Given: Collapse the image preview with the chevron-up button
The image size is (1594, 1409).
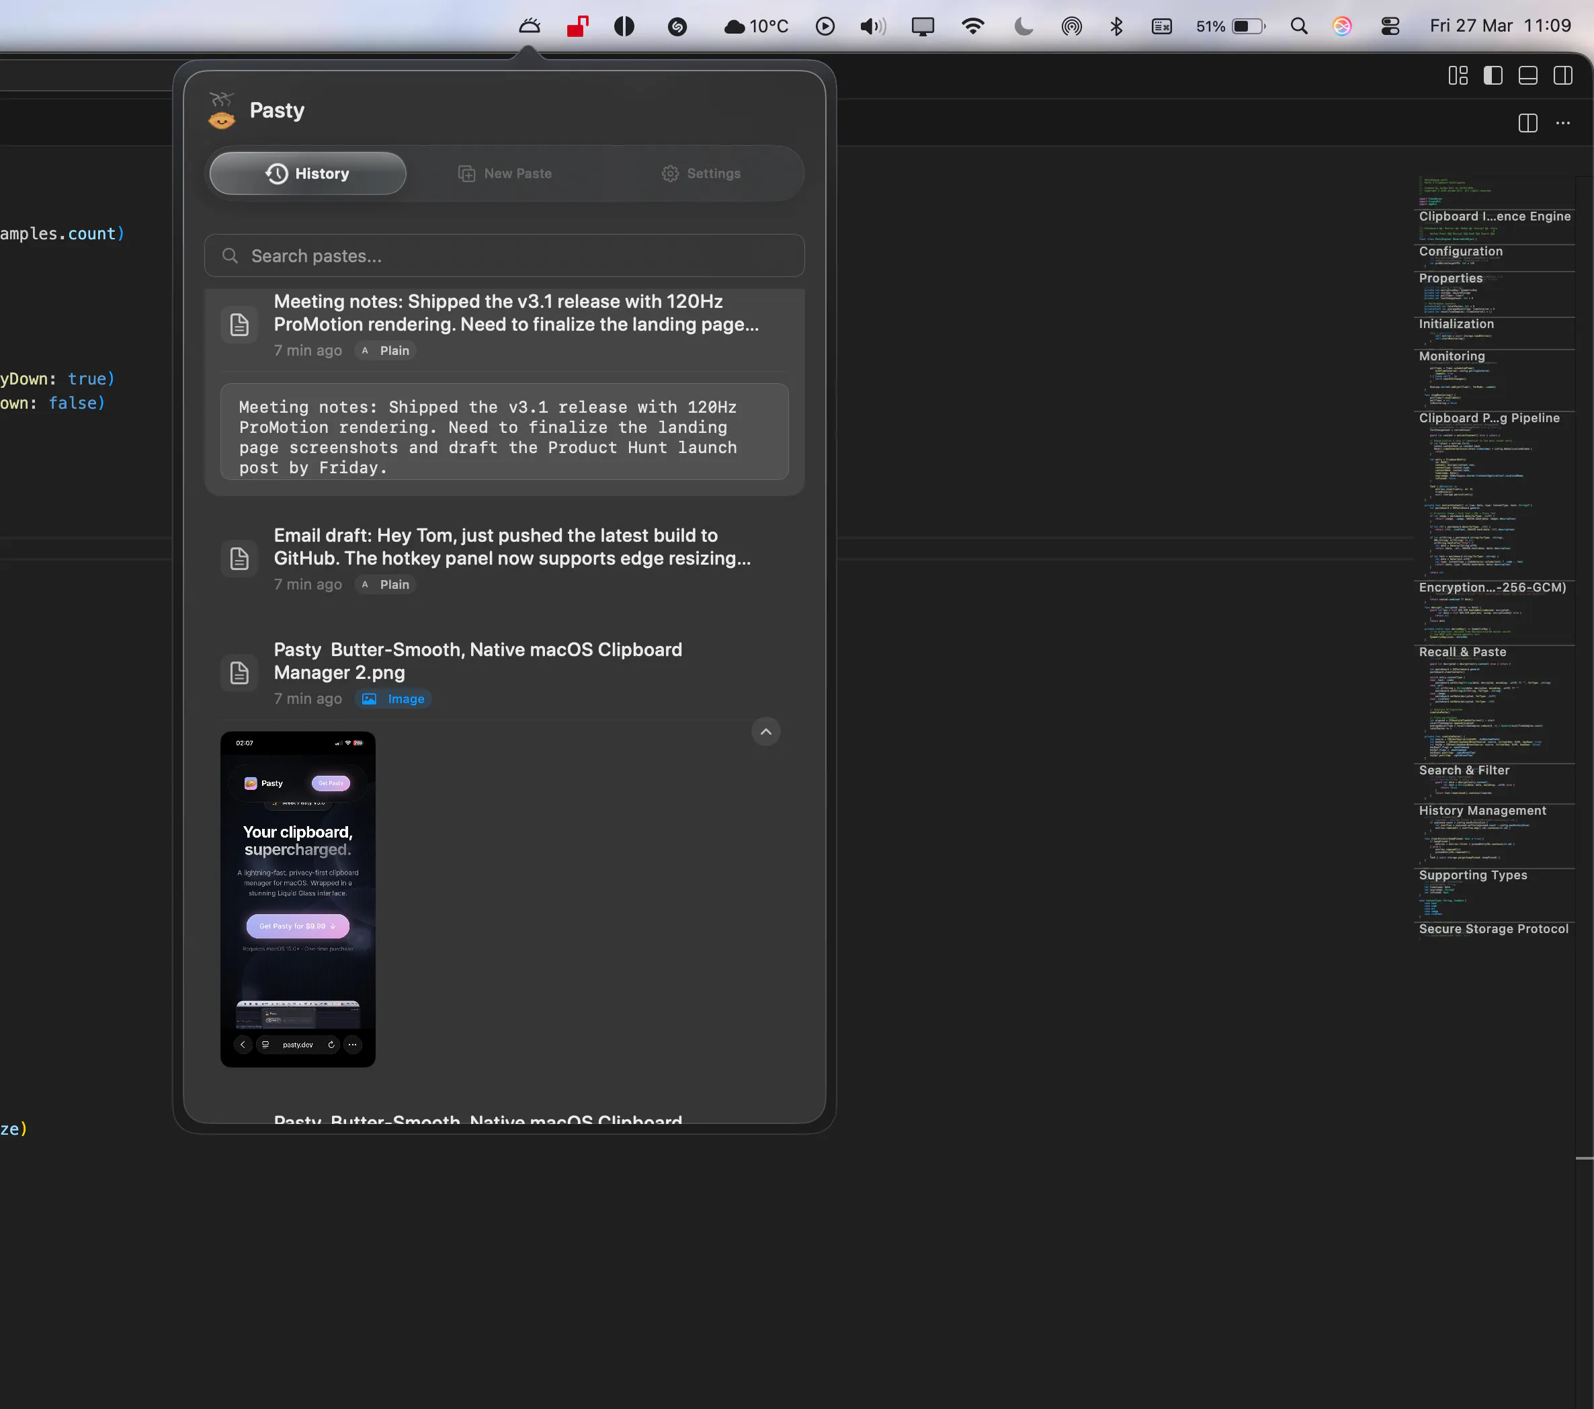Looking at the screenshot, I should [x=766, y=732].
